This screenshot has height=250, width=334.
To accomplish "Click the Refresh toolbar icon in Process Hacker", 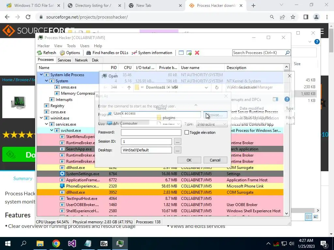I will [39, 53].
